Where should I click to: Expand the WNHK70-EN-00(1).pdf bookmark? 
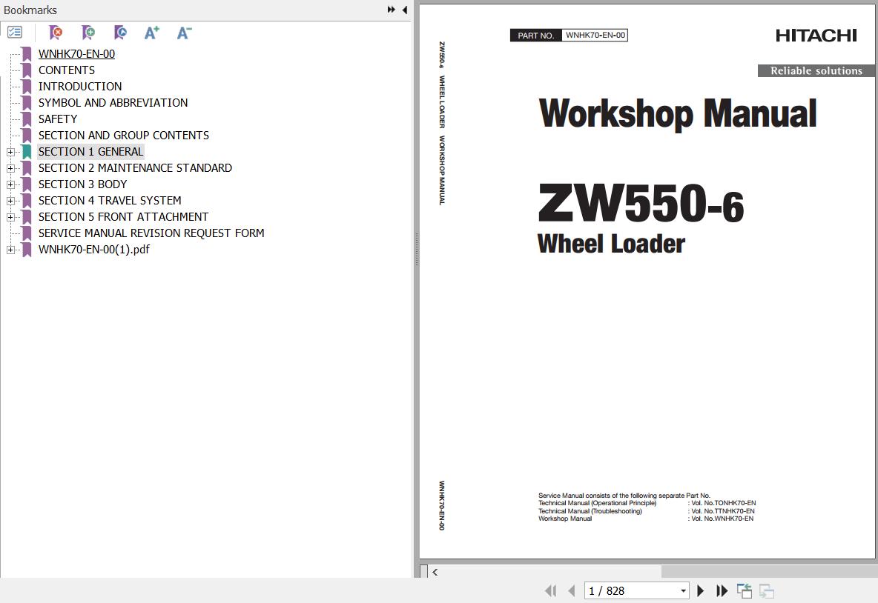pos(10,250)
